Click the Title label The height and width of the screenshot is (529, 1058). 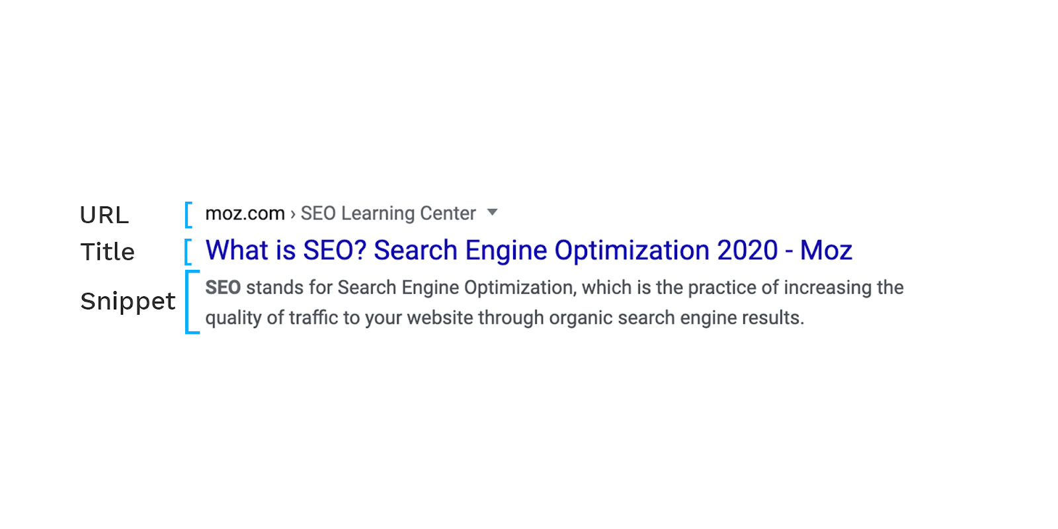107,252
